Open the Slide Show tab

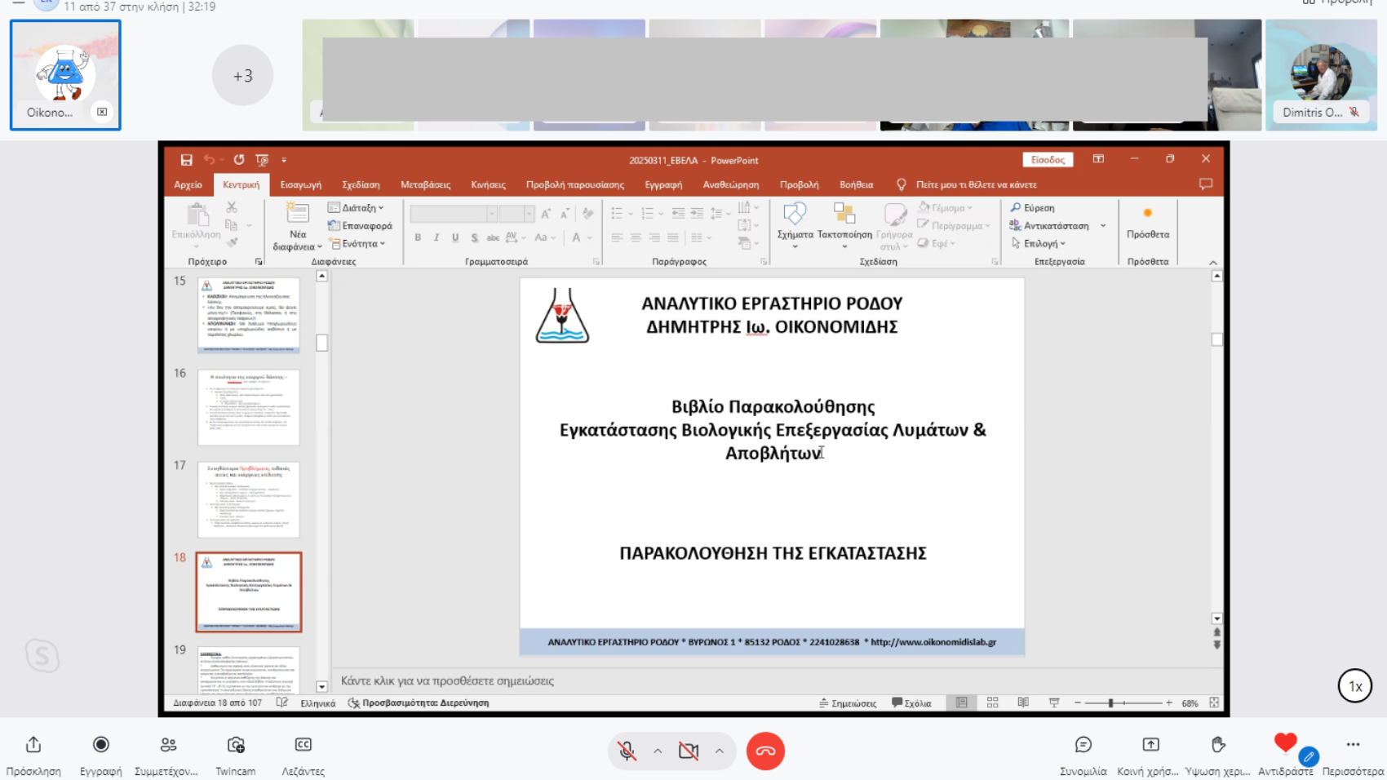point(574,184)
